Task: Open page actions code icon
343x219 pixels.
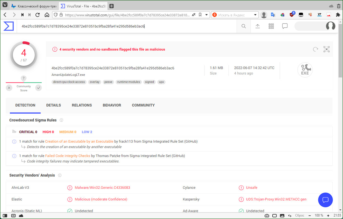Action: pos(289,216)
